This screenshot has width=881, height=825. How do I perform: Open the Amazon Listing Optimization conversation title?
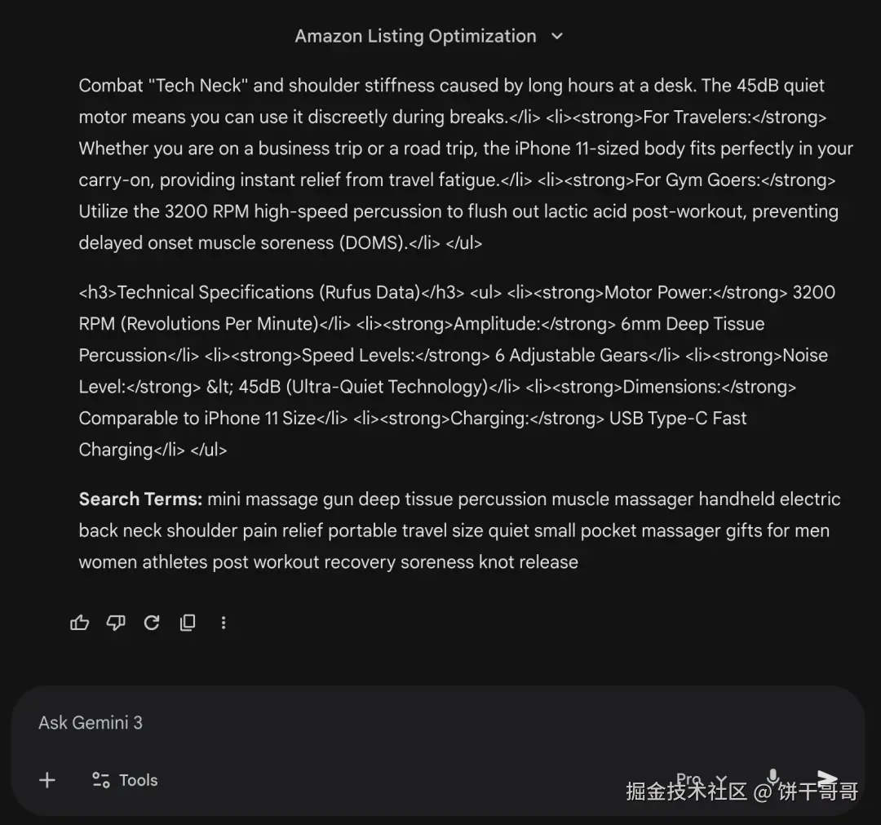click(x=416, y=37)
